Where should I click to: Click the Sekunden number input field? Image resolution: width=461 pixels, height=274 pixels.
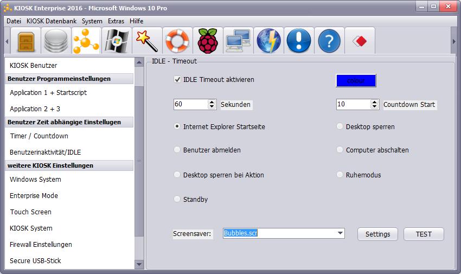tap(191, 104)
